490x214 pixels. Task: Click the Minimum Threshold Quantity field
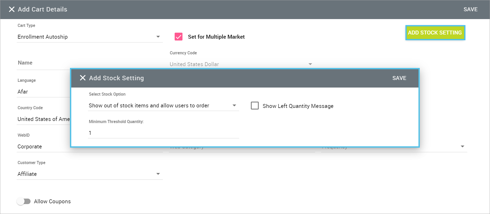pos(163,133)
